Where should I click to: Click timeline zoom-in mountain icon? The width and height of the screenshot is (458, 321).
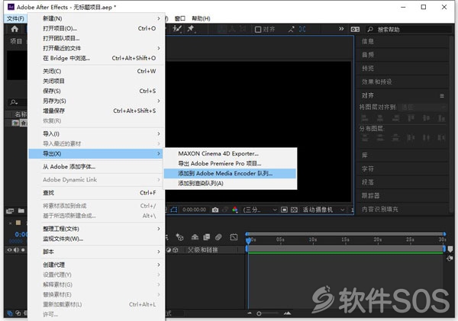288,313
